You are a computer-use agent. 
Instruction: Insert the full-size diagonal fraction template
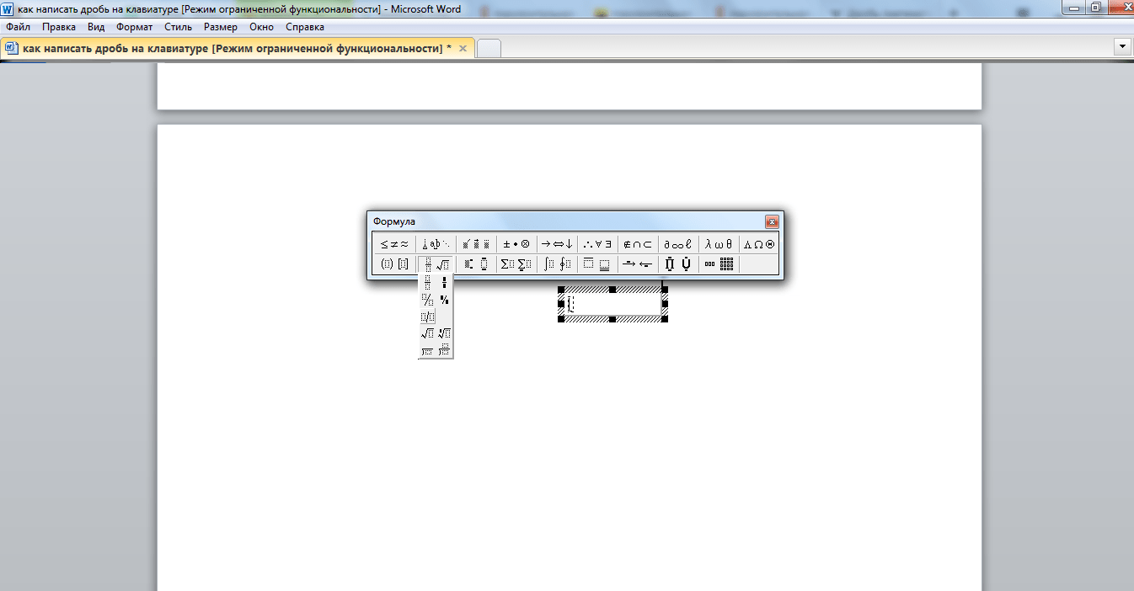(x=427, y=300)
